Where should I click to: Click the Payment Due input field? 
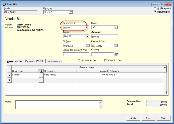102,46
